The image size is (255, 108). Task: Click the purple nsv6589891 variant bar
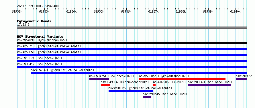tap(241, 79)
